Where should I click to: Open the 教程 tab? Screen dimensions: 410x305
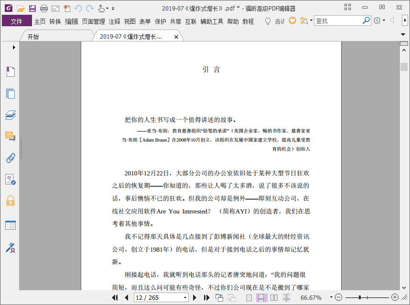pos(248,21)
